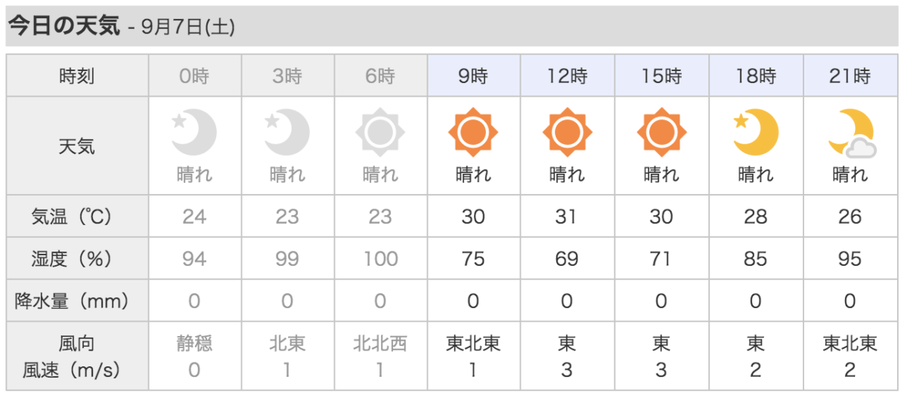Image resolution: width=907 pixels, height=398 pixels.
Task: Click the 100 humidity value at 6時
Action: click(379, 259)
